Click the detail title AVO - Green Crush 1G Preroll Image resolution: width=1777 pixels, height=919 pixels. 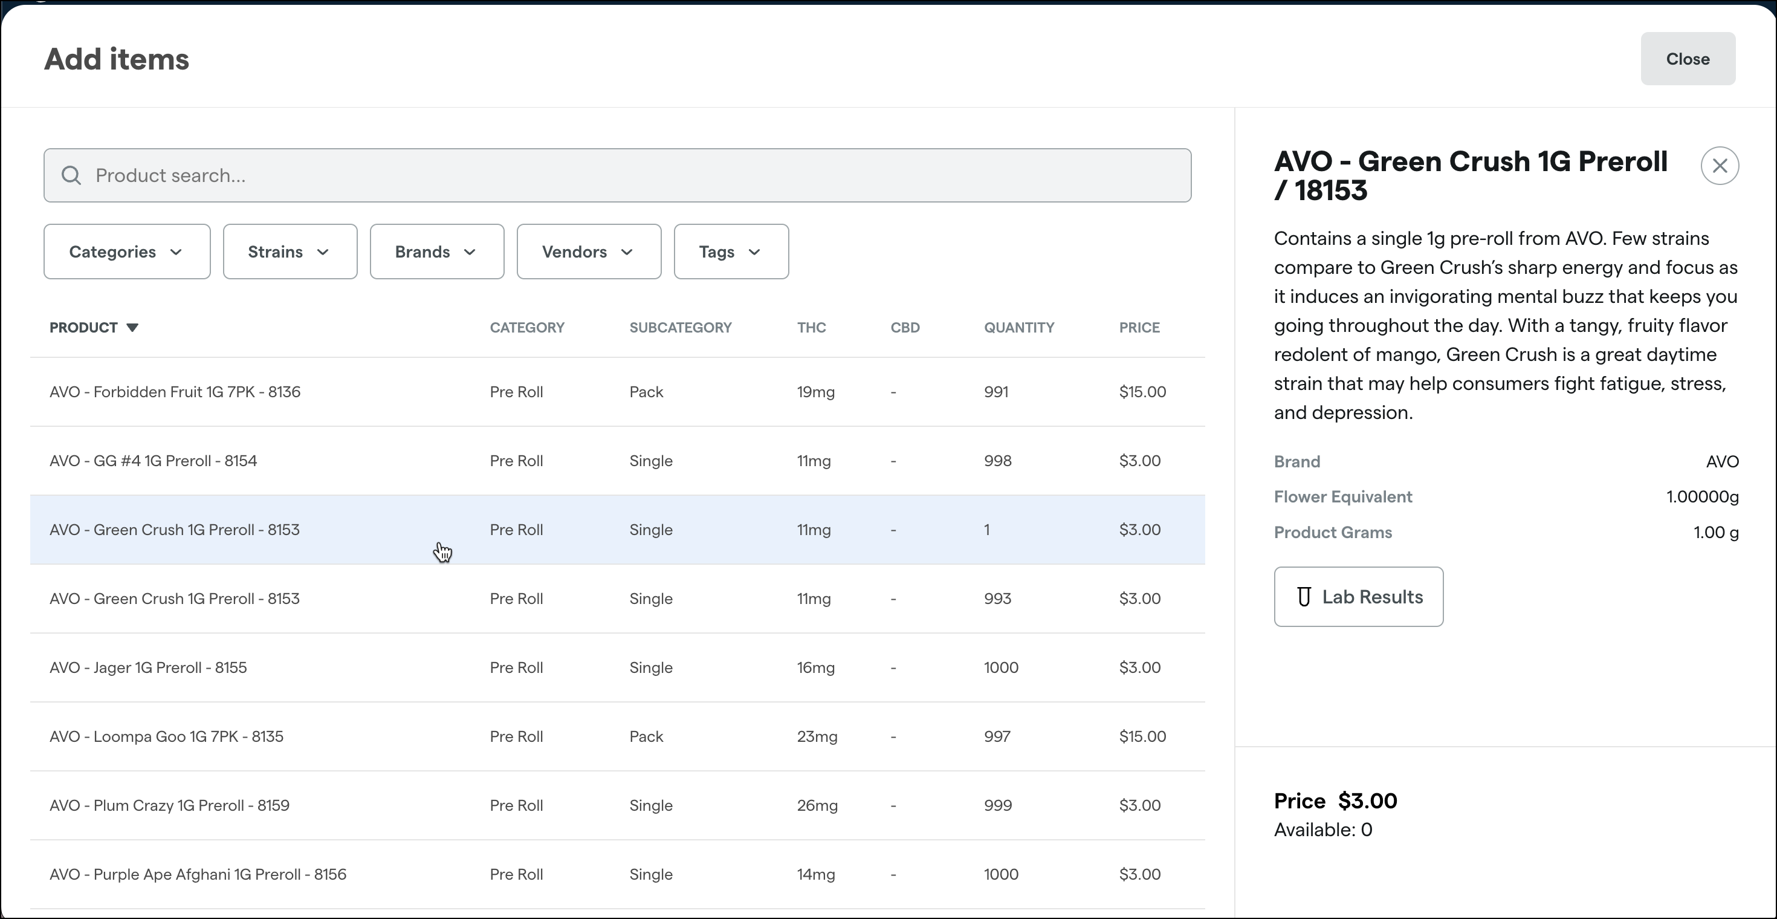(1471, 161)
